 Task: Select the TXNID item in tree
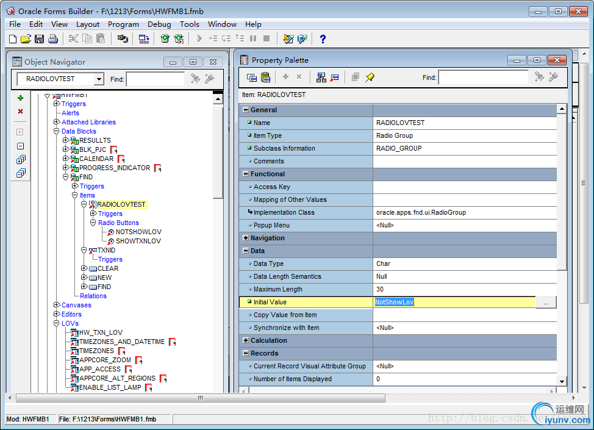pos(107,250)
